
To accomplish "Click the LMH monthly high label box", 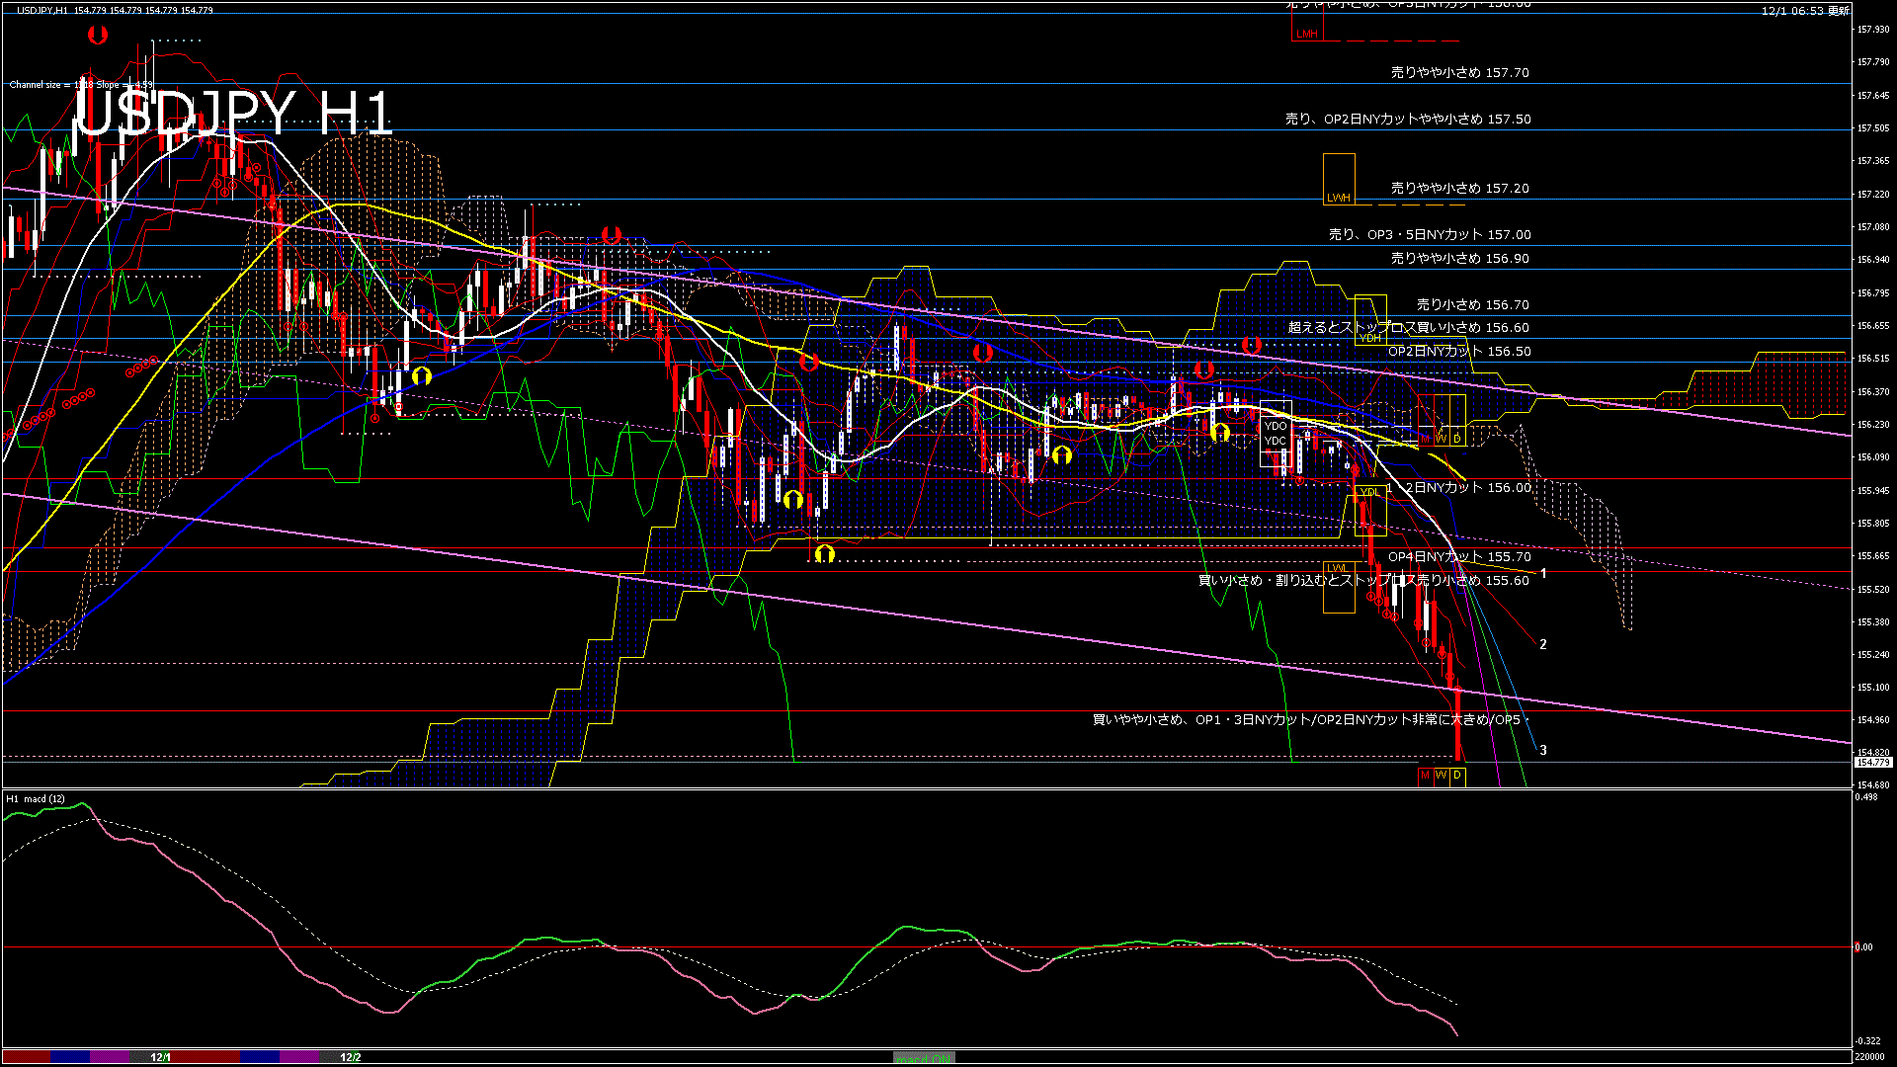I will tap(1306, 34).
